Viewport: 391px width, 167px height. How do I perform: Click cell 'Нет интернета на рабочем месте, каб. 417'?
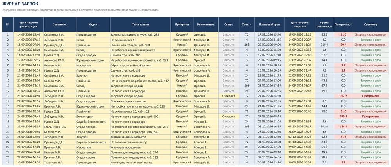(140, 81)
